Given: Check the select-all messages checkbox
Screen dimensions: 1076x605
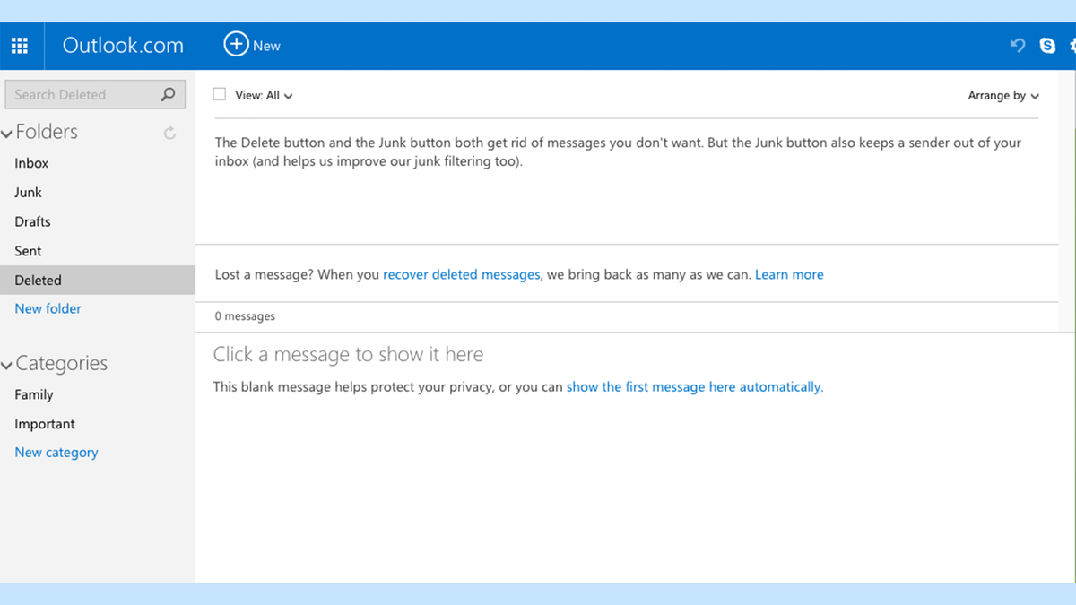Looking at the screenshot, I should (219, 93).
